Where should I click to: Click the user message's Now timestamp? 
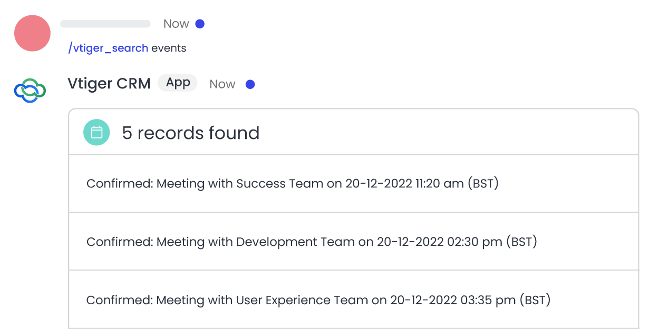coord(176,24)
